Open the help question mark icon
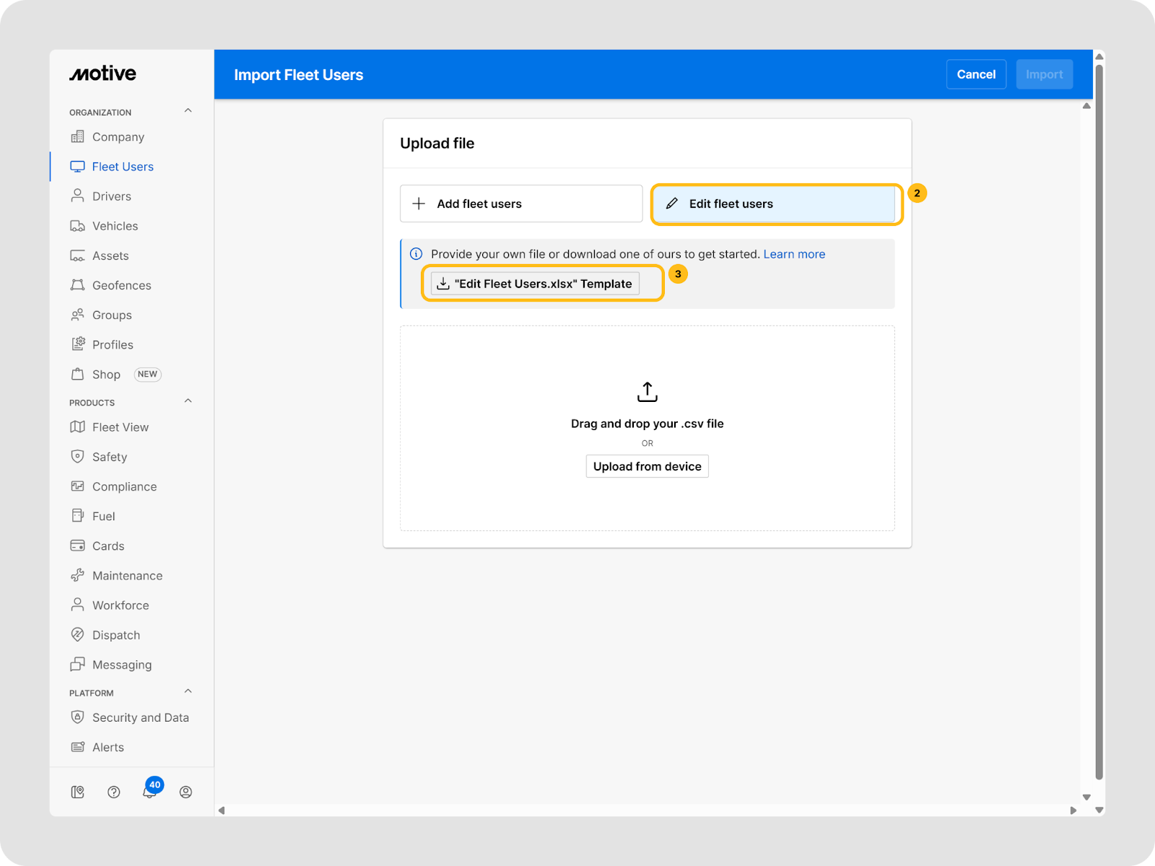This screenshot has width=1155, height=866. click(113, 792)
